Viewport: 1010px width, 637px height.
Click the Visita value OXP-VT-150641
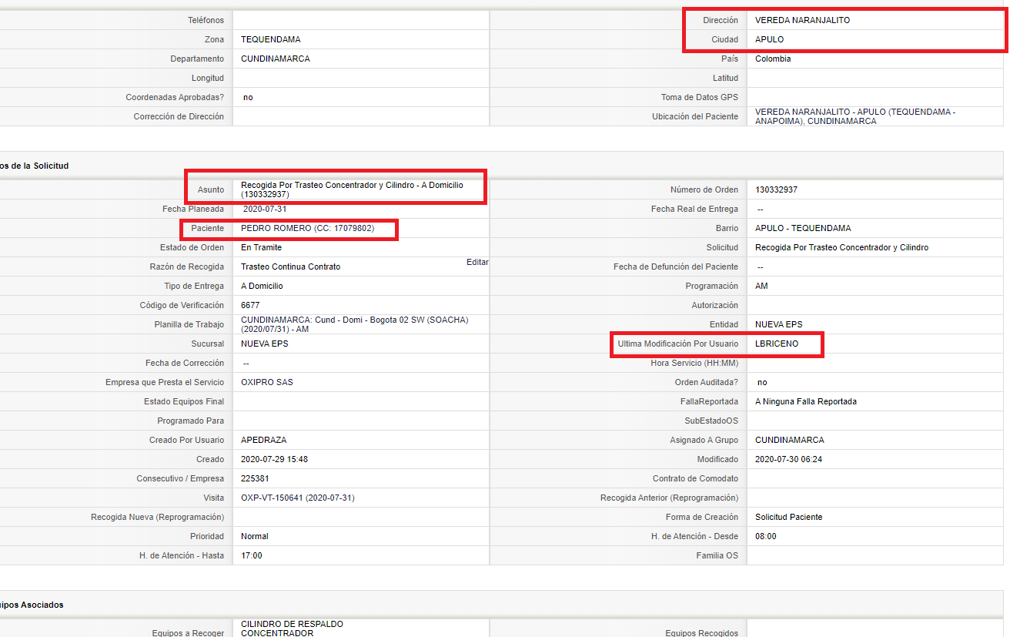(298, 498)
